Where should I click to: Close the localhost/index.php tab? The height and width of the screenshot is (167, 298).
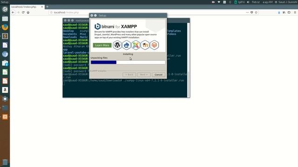tap(42, 7)
